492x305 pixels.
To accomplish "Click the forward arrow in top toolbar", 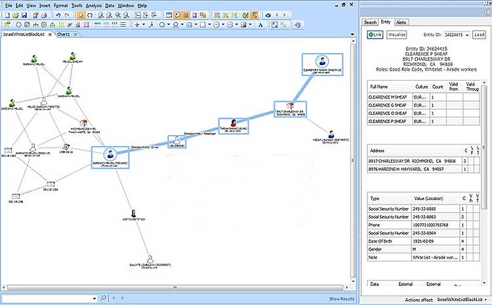I will 284,15.
